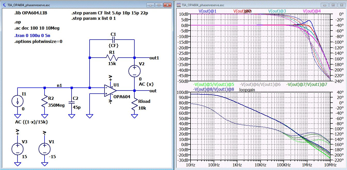
Task: Maximize the schematic window
Action: coord(159,5)
